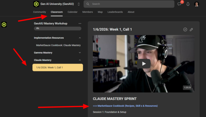Collapse the Claude Mastery section
This screenshot has width=206, height=117.
pyautogui.click(x=80, y=60)
